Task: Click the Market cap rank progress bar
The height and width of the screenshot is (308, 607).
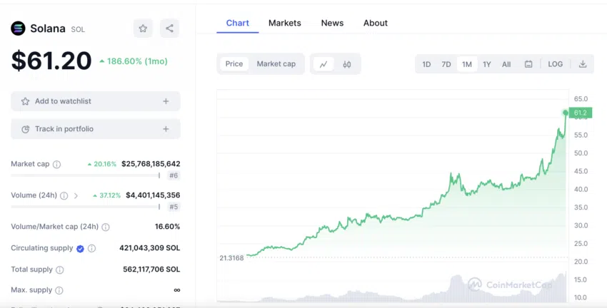Action: 85,175
